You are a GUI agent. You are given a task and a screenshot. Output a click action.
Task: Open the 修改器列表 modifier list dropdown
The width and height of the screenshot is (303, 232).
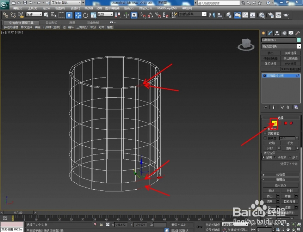click(281, 46)
